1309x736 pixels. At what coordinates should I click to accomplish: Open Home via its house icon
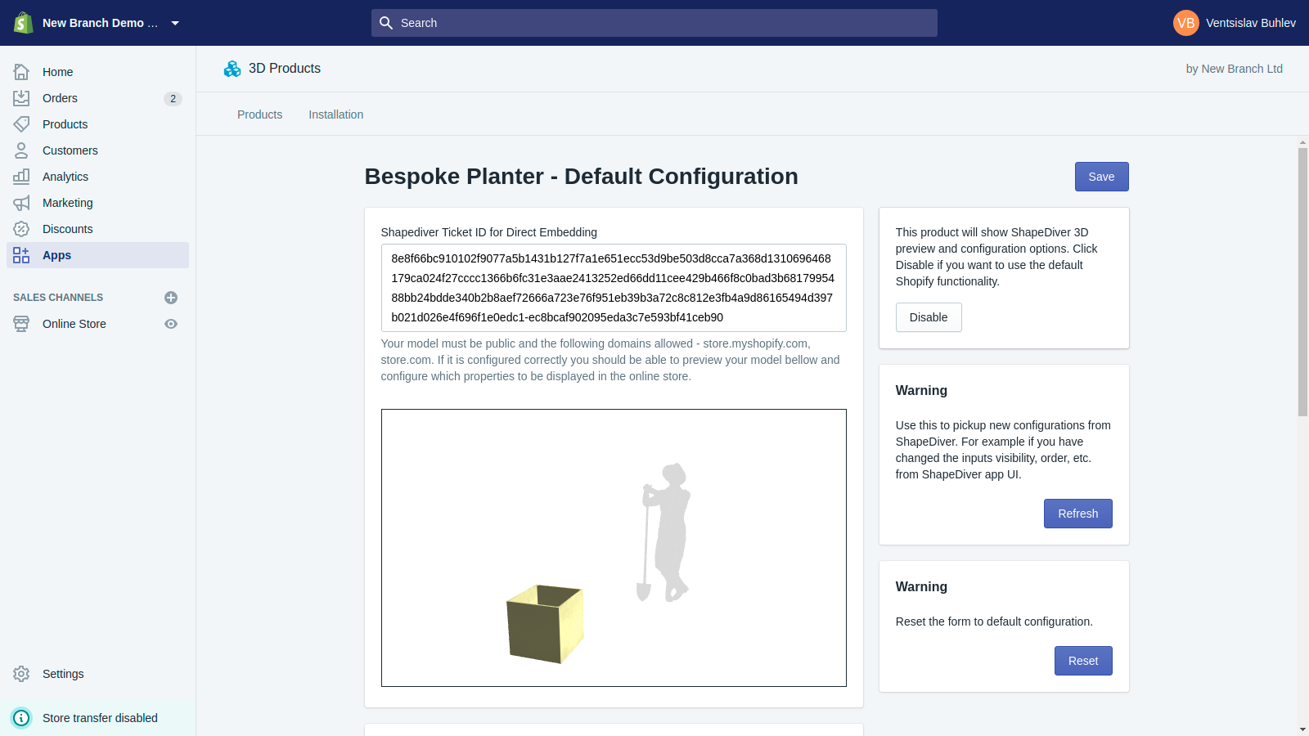pos(21,72)
